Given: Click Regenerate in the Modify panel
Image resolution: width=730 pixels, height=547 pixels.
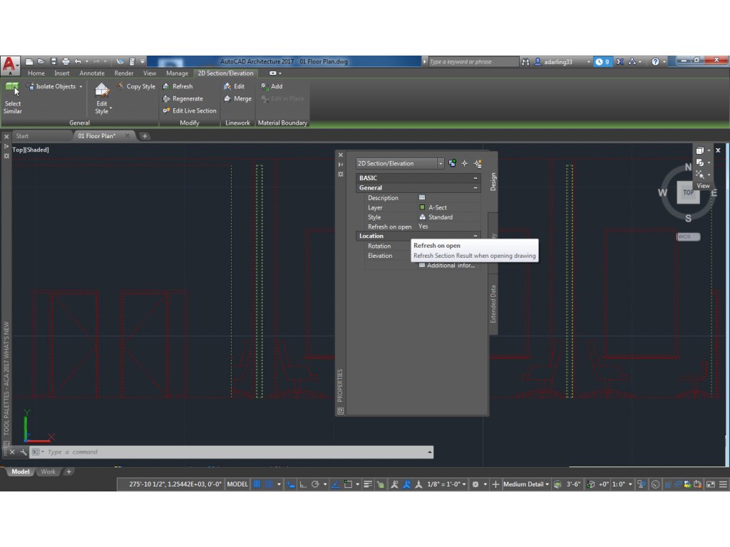Looking at the screenshot, I should pyautogui.click(x=182, y=98).
